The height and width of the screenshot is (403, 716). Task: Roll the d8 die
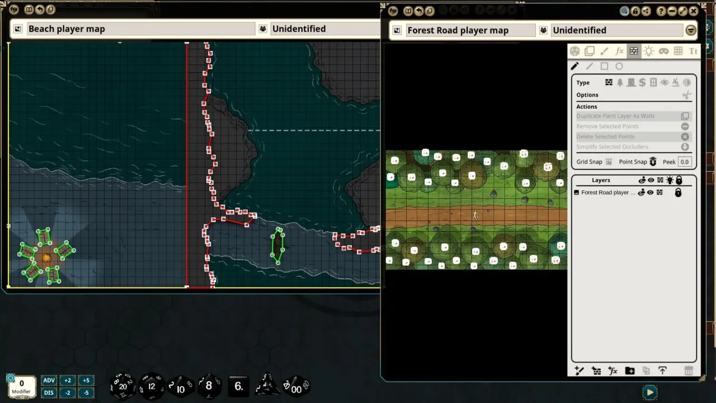(x=209, y=386)
